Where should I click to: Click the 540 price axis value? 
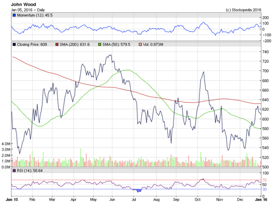coord(266,148)
